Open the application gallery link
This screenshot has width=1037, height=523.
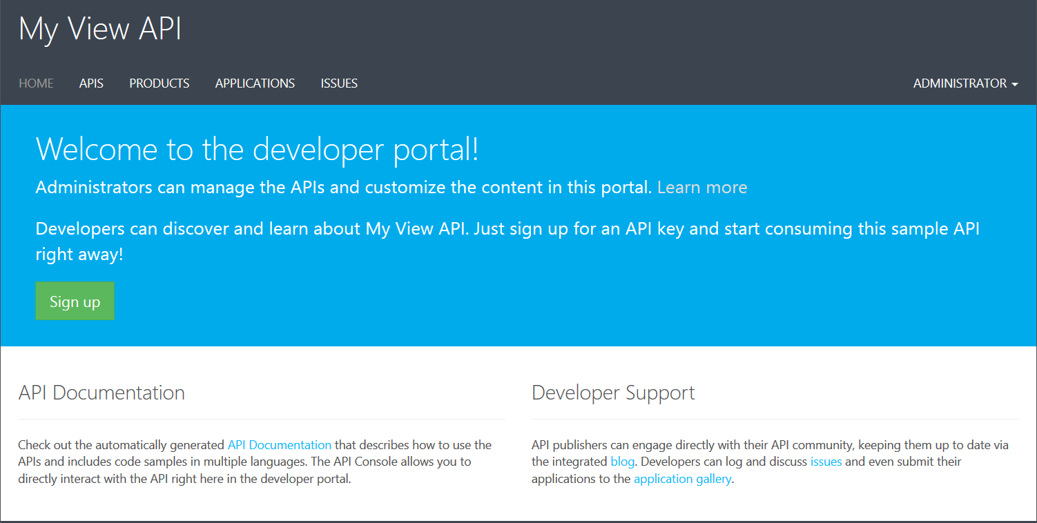682,479
